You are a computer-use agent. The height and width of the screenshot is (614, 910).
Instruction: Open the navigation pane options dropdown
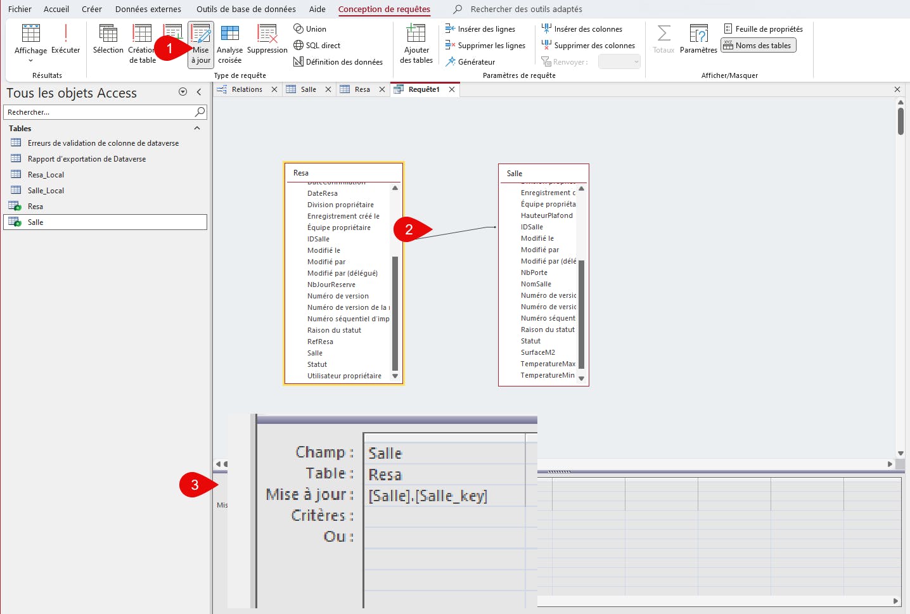pos(183,92)
